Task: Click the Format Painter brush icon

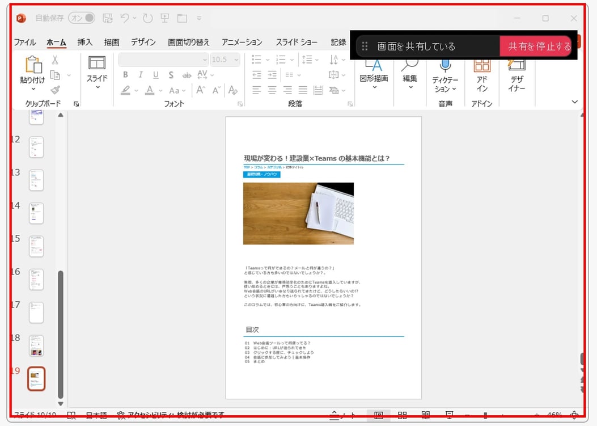Action: [x=55, y=90]
